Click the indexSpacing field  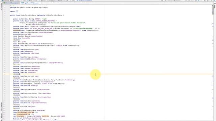[32, 70]
